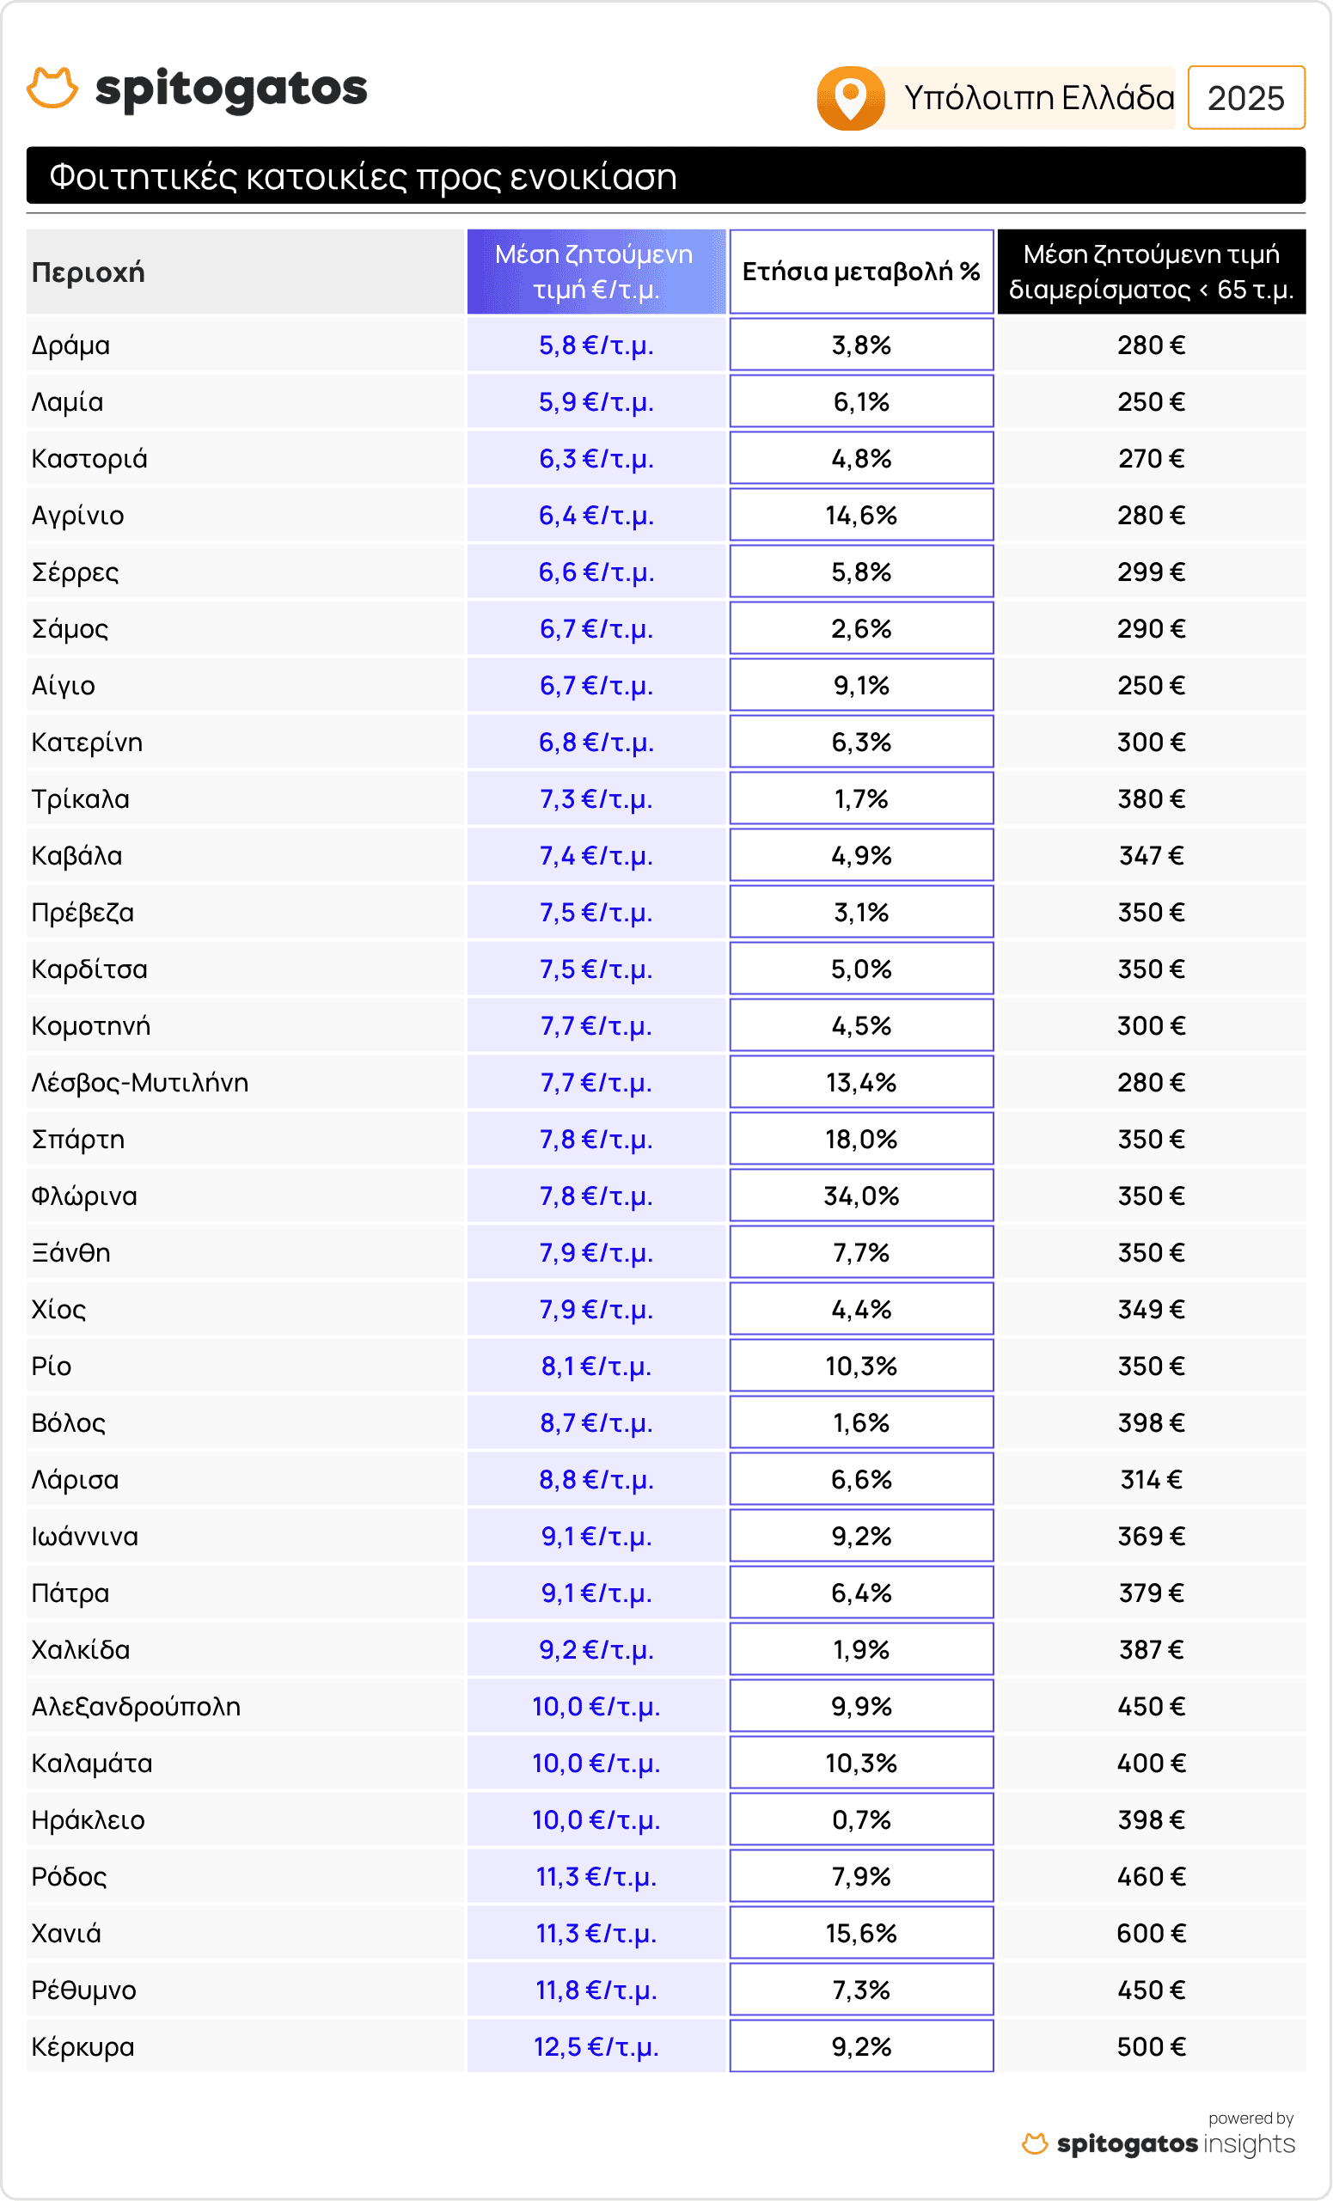Click Αγρίνιο's 14,6% change cell
This screenshot has height=2201, width=1333.
coord(860,516)
